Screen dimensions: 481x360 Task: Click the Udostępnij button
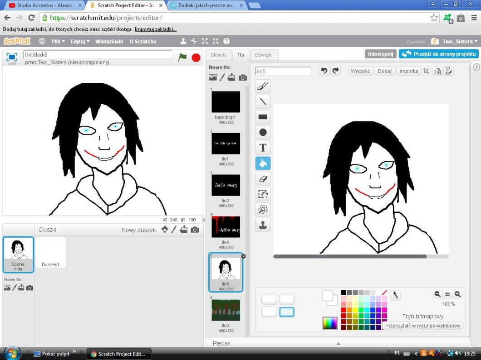(x=380, y=54)
